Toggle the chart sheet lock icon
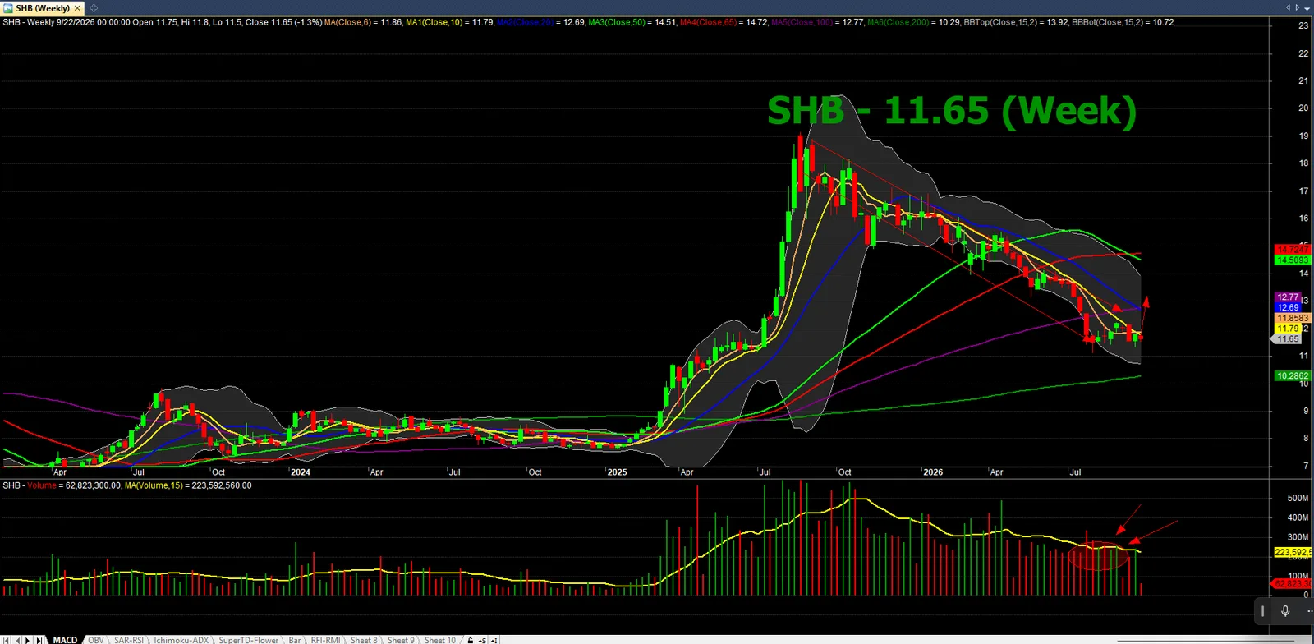 (x=471, y=640)
